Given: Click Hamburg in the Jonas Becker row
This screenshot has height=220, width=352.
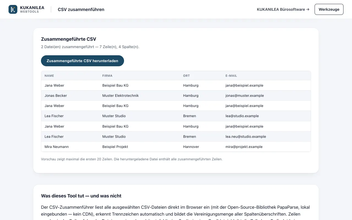Looking at the screenshot, I should point(191,96).
